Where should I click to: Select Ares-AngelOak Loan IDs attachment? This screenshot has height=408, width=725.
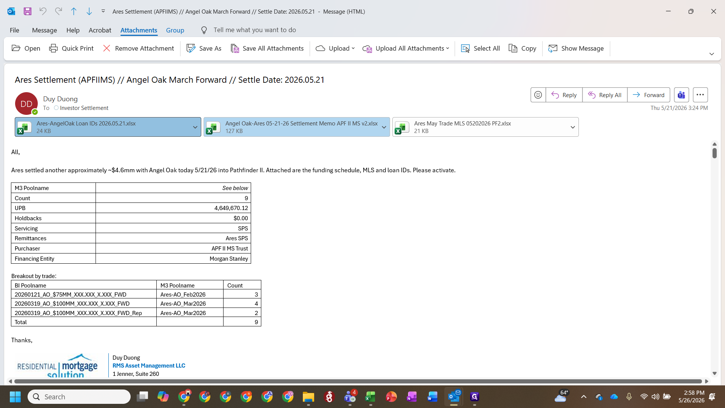102,127
